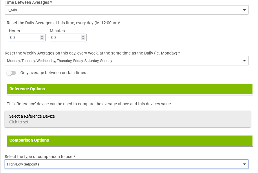Open the Time Between Averages dropdown

[126, 10]
